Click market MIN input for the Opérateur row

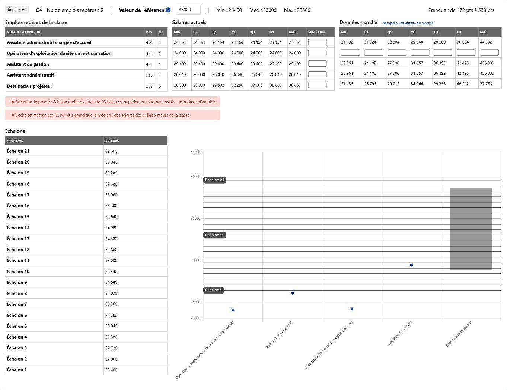coord(350,53)
